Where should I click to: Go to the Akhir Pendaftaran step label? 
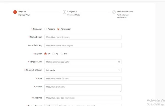pyautogui.click(x=125, y=12)
